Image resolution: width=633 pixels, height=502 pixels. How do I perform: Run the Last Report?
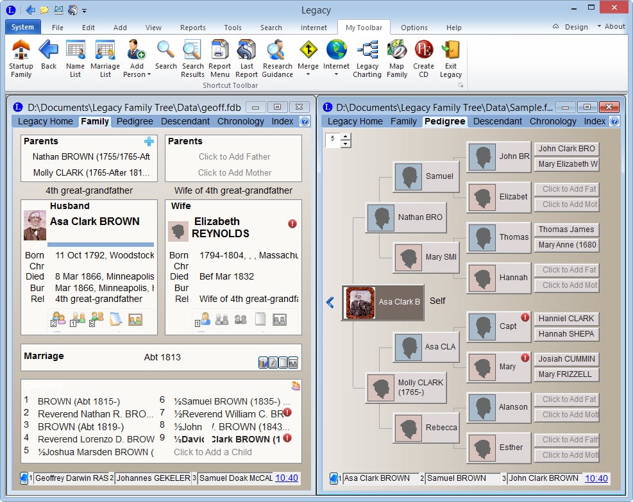coord(247,59)
